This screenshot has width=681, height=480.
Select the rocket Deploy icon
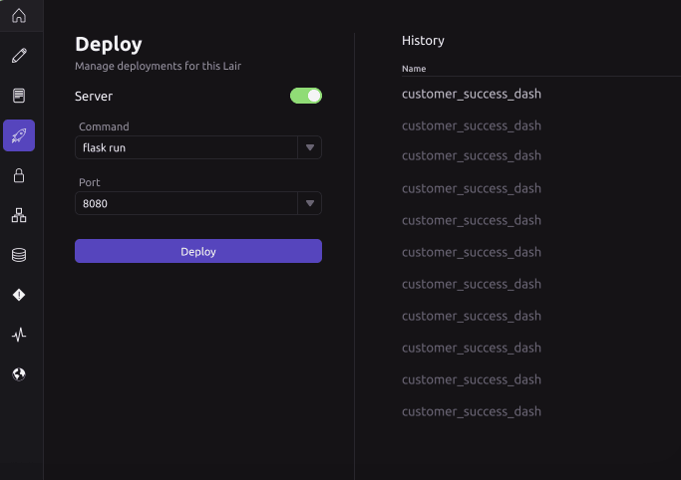[x=19, y=135]
